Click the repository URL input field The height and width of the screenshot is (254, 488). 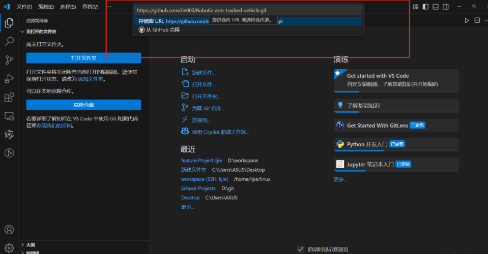248,10
